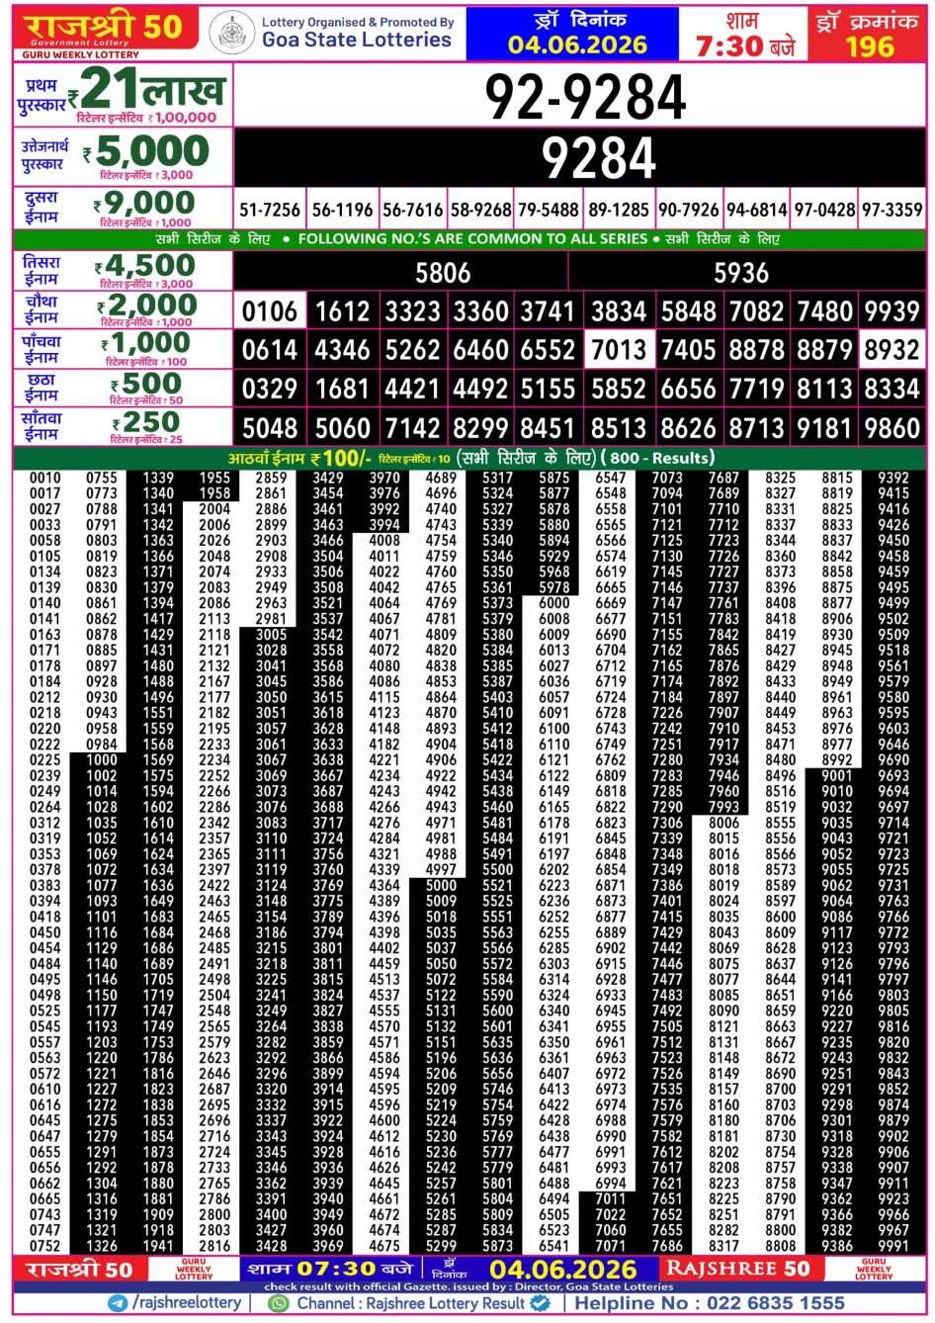The image size is (935, 1323).
Task: Click the ₹5,000 consolation prize amount
Action: pyautogui.click(x=146, y=151)
